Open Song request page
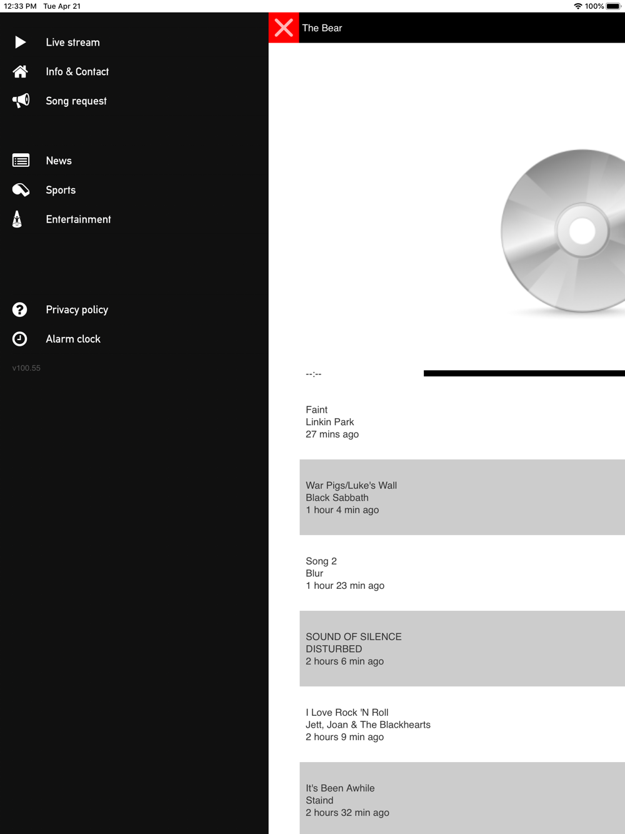The image size is (625, 834). coord(134,101)
